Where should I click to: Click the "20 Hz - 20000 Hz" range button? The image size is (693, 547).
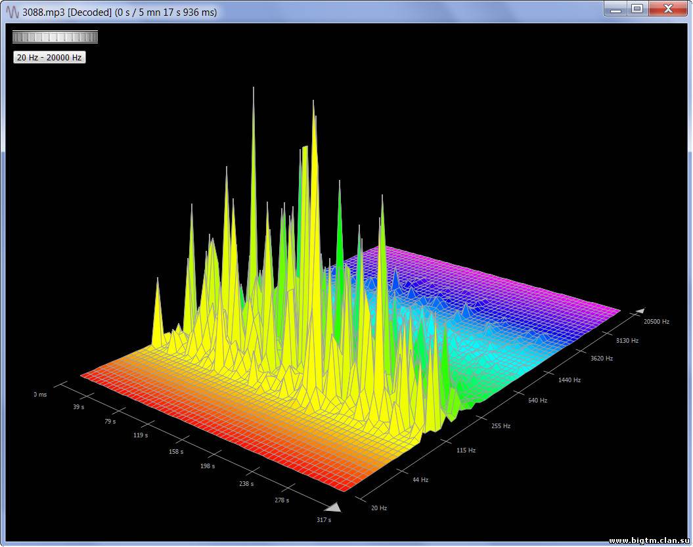pos(49,57)
